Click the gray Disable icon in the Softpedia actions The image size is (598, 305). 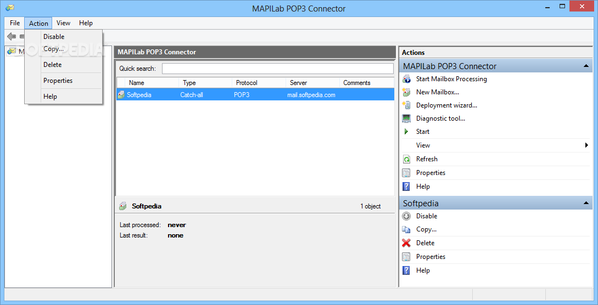coord(406,216)
